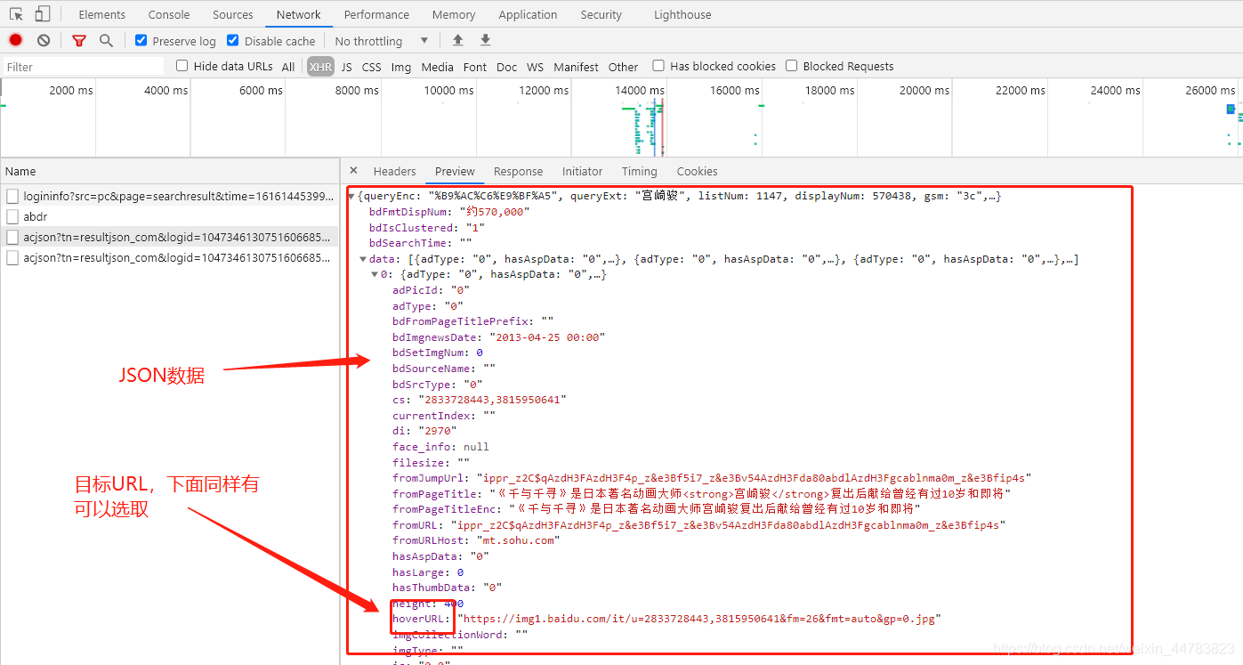The height and width of the screenshot is (665, 1243).
Task: Click the hoverURL image link value
Action: [x=698, y=619]
